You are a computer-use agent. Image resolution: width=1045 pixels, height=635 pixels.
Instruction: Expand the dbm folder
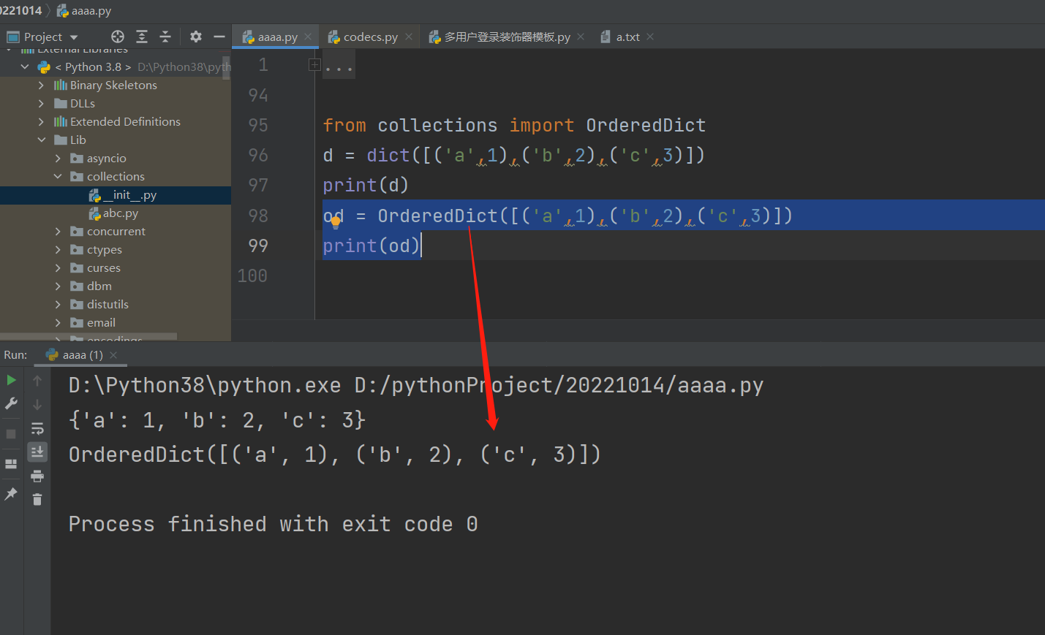pyautogui.click(x=58, y=286)
